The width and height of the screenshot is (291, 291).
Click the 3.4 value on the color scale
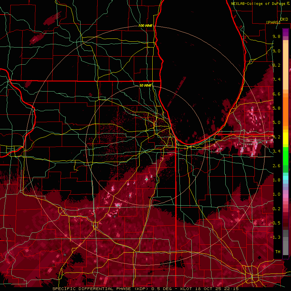276,151
